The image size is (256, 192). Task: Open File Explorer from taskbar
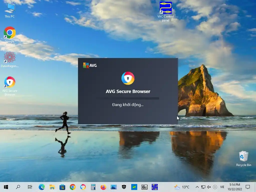(x=52, y=187)
